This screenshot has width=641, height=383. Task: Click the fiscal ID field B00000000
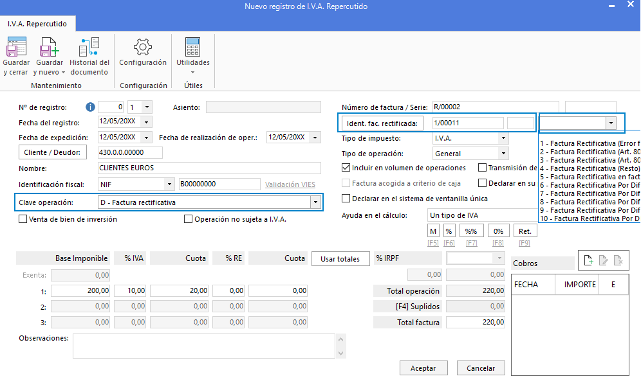tap(219, 184)
